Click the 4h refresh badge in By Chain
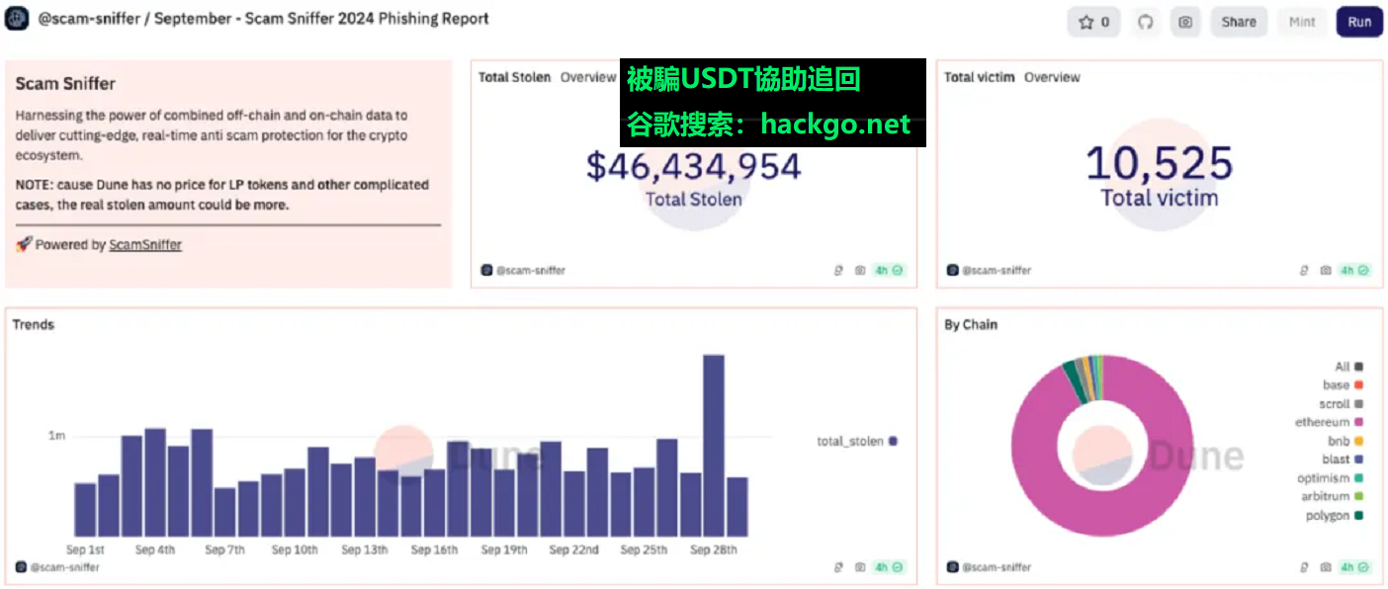 [1354, 567]
